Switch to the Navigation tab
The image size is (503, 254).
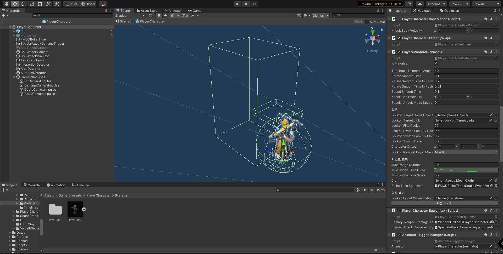423,11
